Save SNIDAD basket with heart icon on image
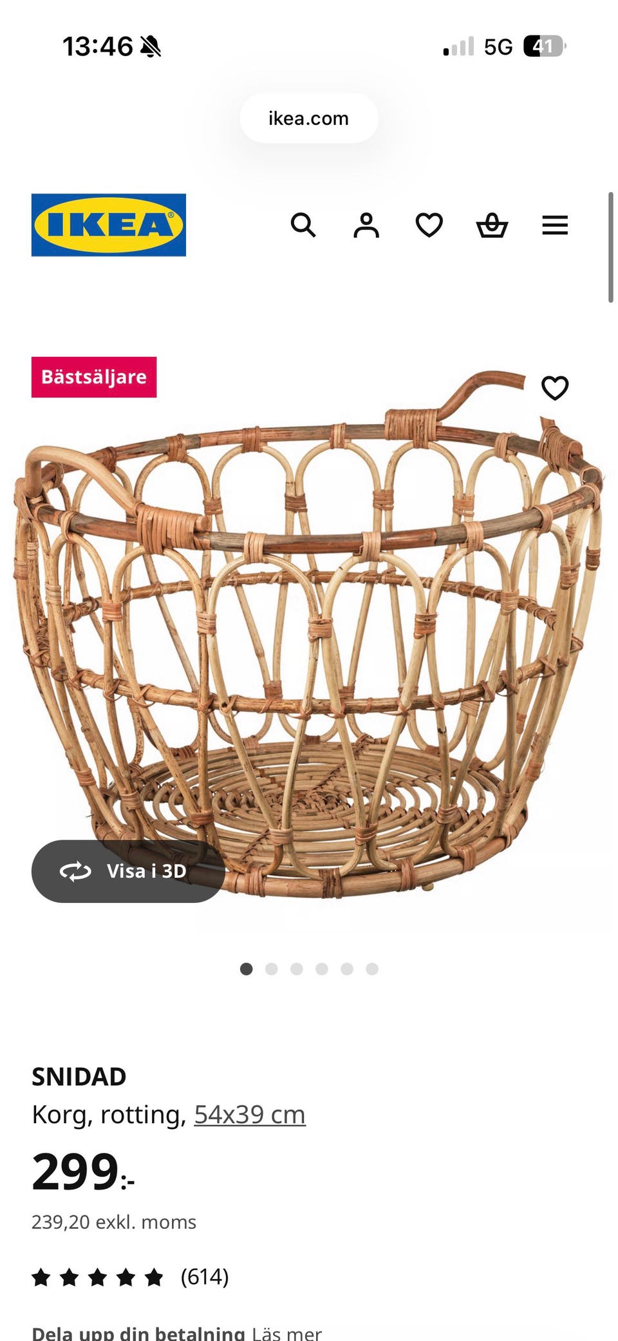Image resolution: width=618 pixels, height=1341 pixels. tap(555, 388)
